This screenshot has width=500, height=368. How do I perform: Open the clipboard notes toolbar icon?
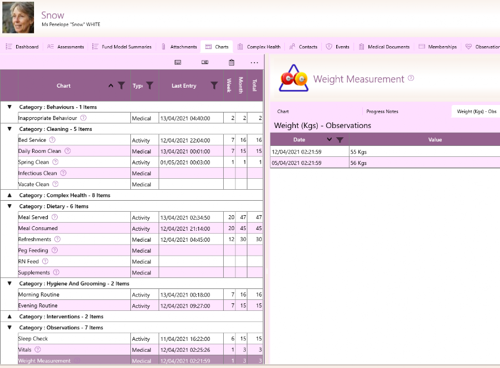pyautogui.click(x=231, y=62)
